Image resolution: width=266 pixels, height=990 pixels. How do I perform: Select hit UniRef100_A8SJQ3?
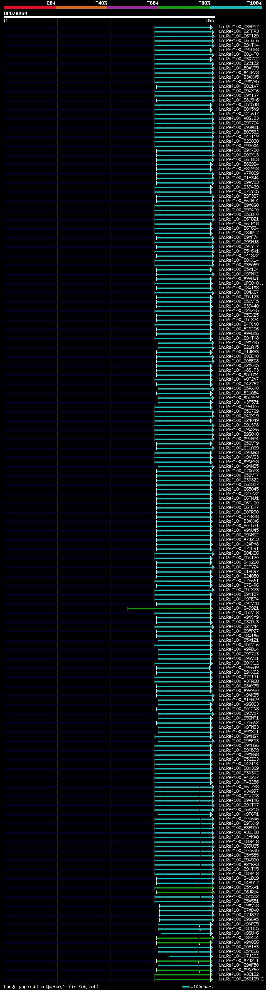(x=239, y=119)
